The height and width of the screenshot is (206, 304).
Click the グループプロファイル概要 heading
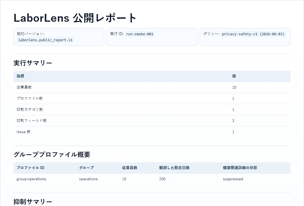coord(52,154)
